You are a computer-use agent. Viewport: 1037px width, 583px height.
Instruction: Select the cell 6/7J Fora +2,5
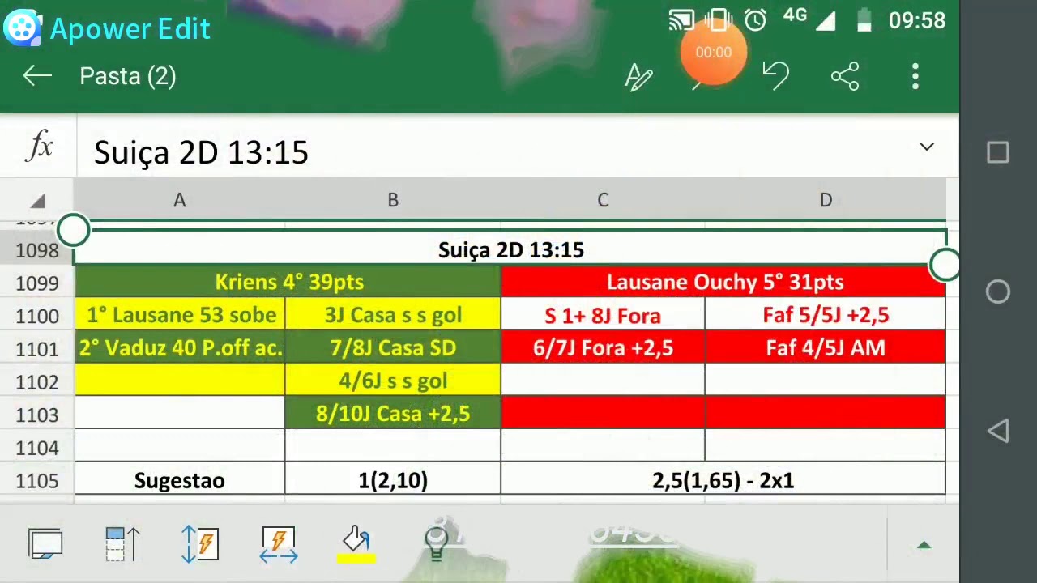coord(603,348)
